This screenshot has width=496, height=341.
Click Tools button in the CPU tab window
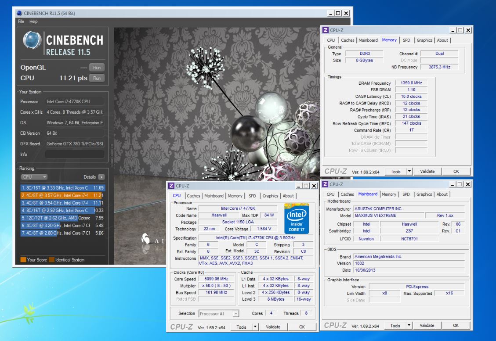coord(241,327)
